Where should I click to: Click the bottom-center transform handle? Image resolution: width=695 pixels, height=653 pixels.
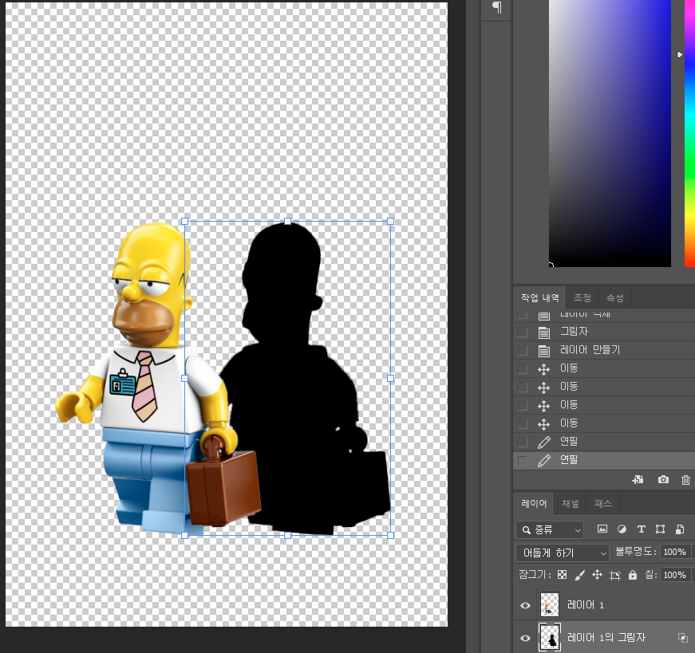[x=288, y=535]
